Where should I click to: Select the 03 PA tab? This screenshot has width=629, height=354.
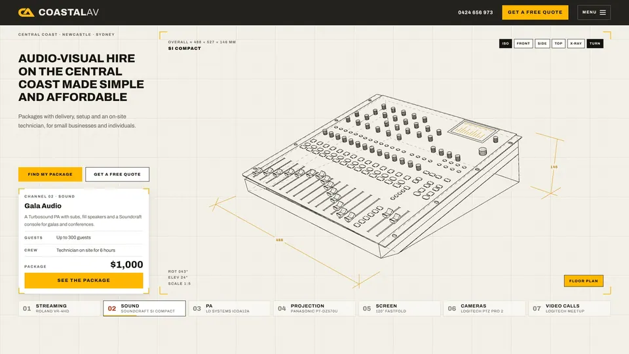click(229, 308)
